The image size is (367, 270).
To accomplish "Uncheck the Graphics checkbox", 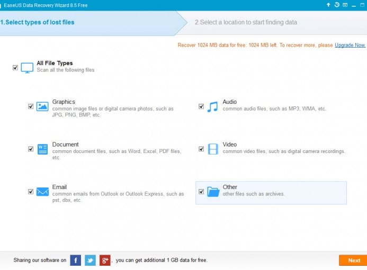I will click(x=31, y=106).
